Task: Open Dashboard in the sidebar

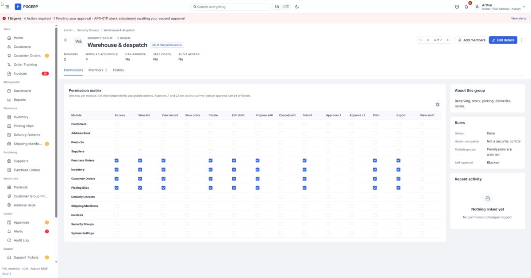Action: point(27,91)
